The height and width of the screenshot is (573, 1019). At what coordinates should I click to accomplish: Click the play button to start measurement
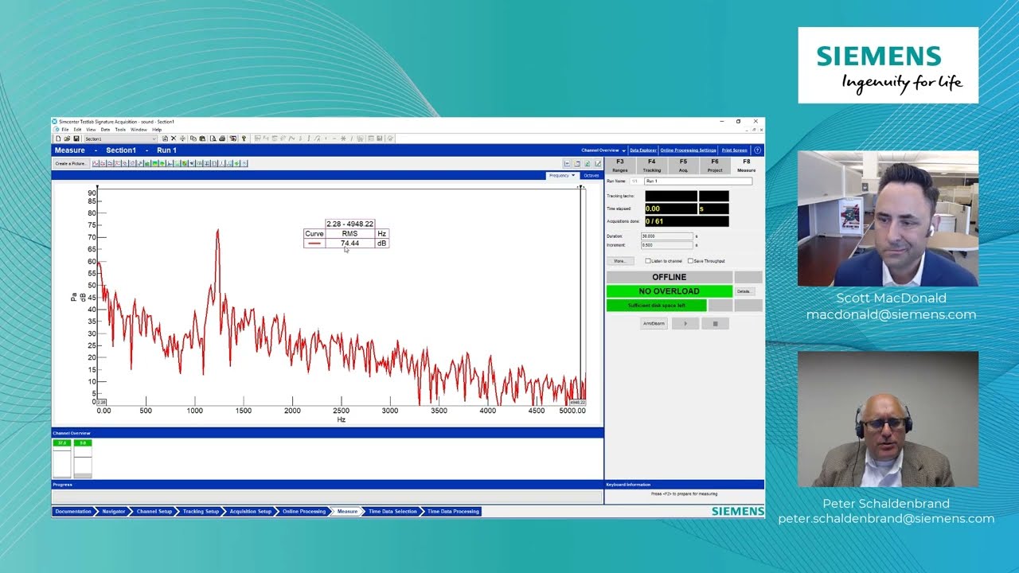pos(685,324)
